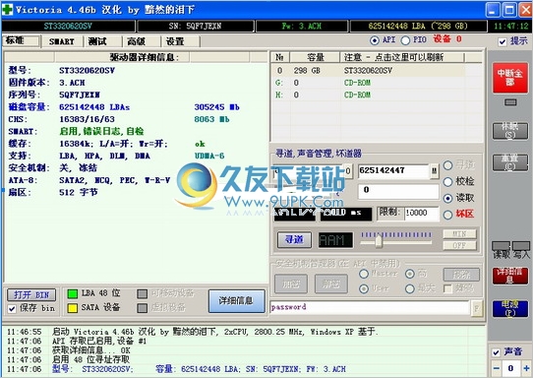This screenshot has width=533, height=378.
Task: Click the gray 可移动设备 indicator
Action: [142, 294]
